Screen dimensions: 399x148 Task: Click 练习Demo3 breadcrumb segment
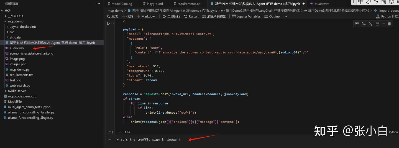tap(337, 11)
